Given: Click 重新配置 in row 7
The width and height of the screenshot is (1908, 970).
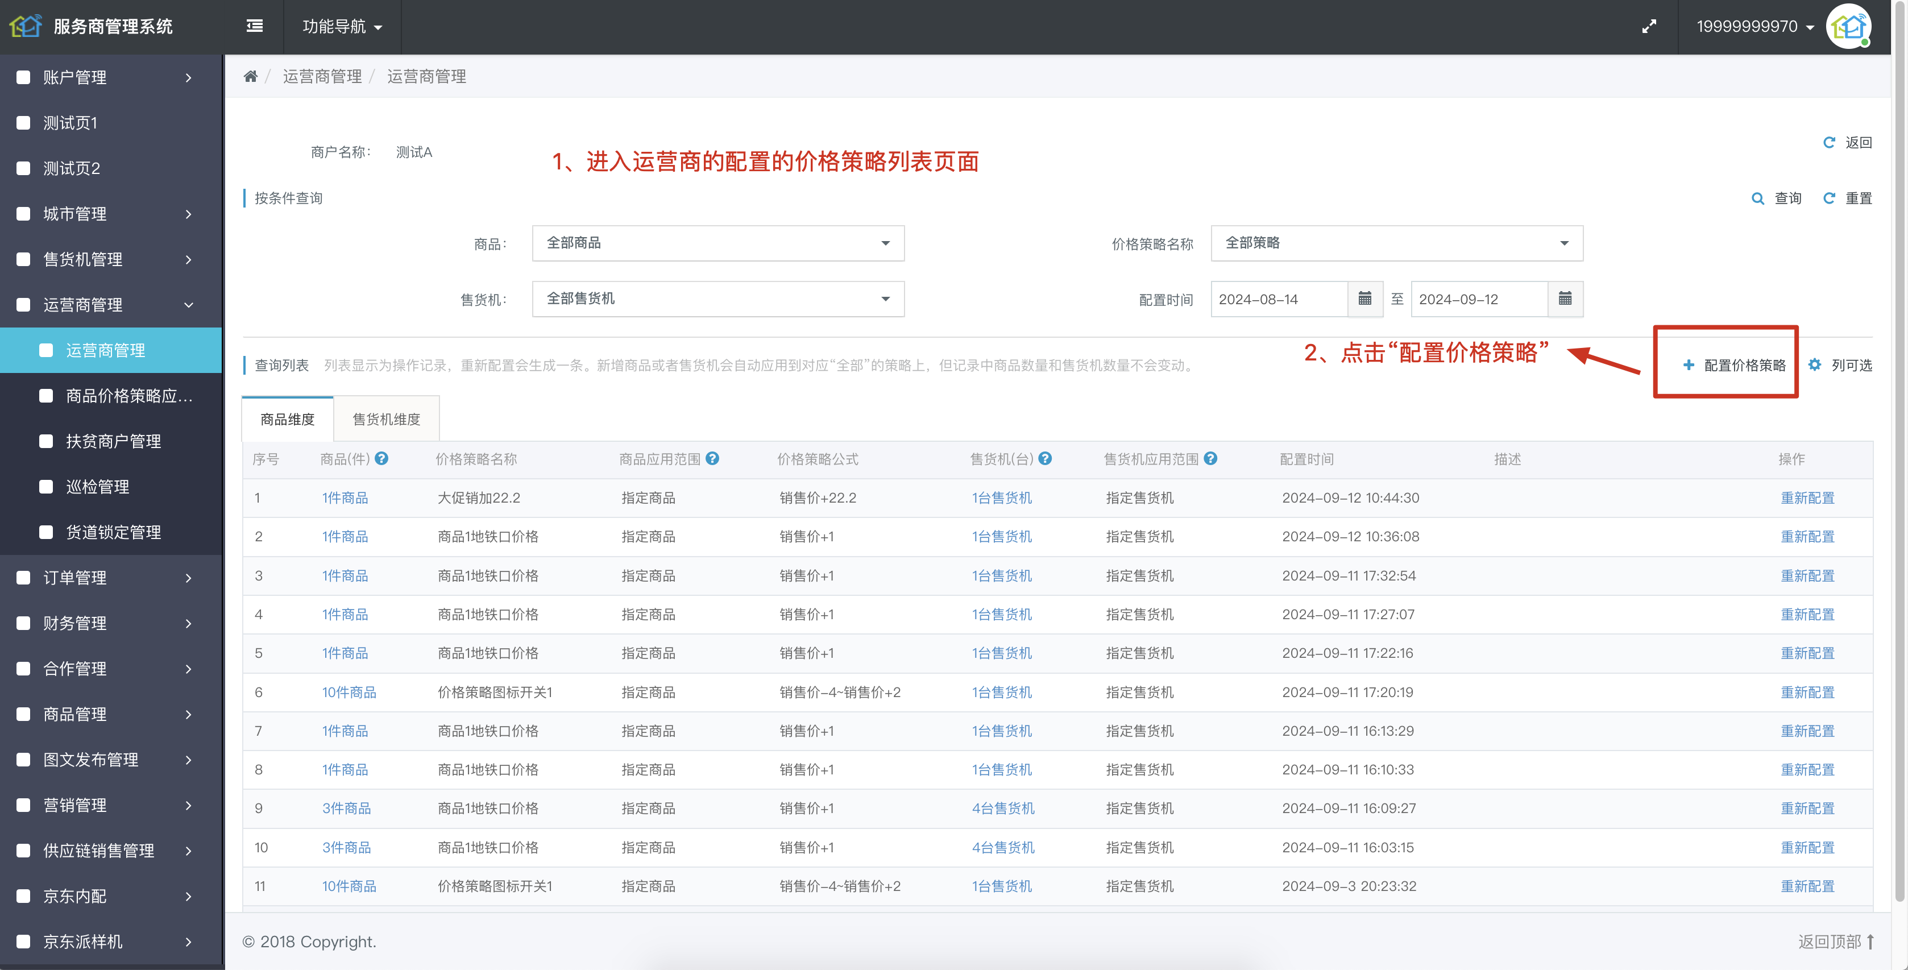Looking at the screenshot, I should pos(1807,731).
